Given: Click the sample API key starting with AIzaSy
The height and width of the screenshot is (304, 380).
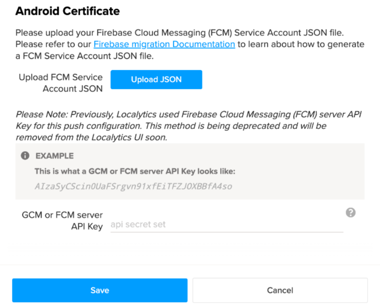Looking at the screenshot, I should [133, 186].
